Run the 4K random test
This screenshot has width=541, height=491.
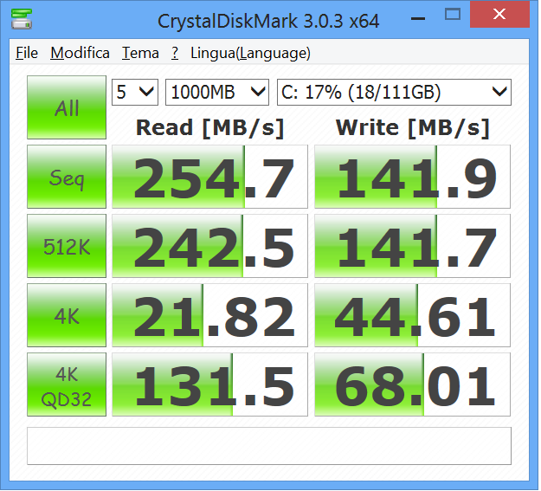[67, 316]
